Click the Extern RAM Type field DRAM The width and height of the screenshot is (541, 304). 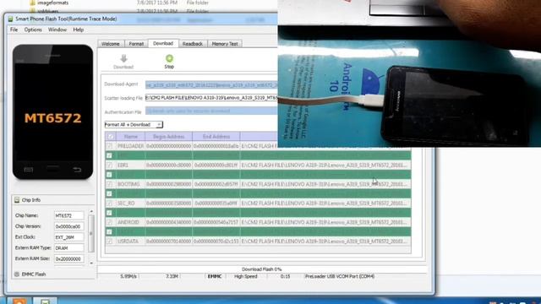[x=68, y=247]
